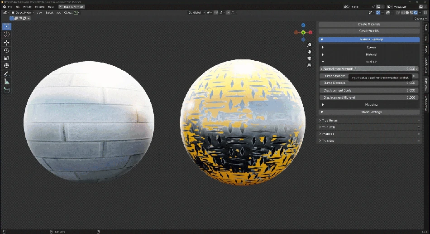
Task: Select the Cursor tool in the toolbar
Action: [x=7, y=34]
